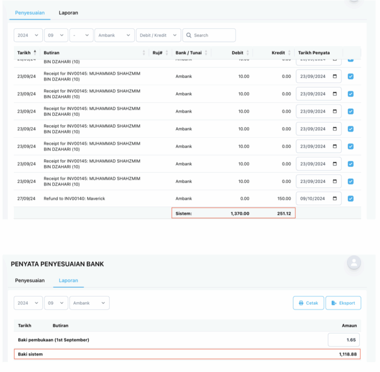Screen dimensions: 380x372
Task: Edit the 09/10/2024 statement date field
Action: pos(319,199)
